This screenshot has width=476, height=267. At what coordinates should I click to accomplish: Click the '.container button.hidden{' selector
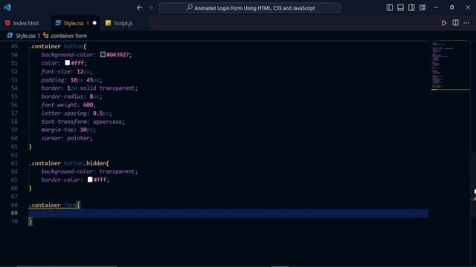[68, 163]
